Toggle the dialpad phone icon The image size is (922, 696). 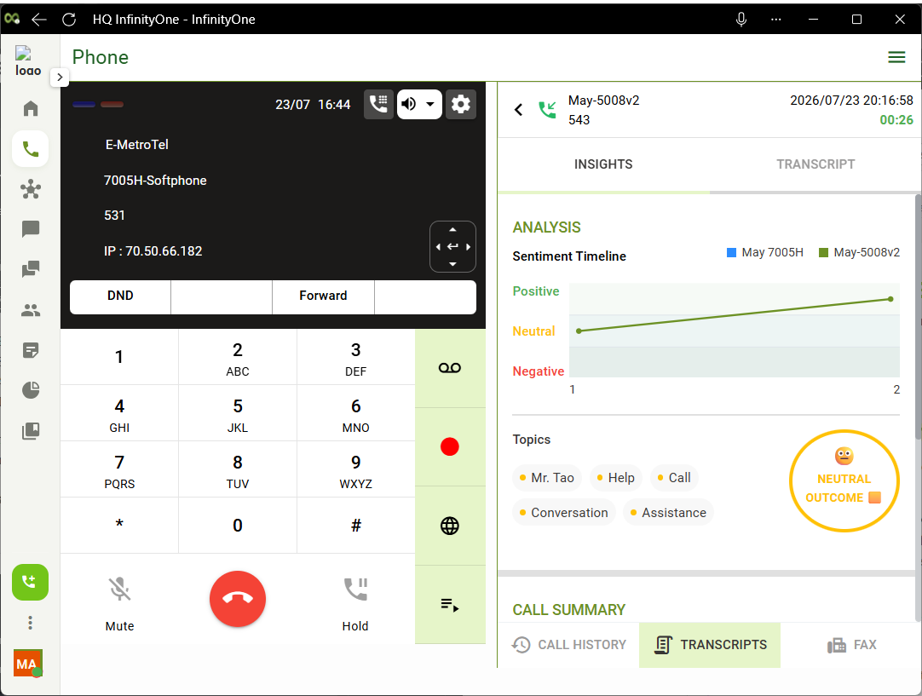(378, 105)
